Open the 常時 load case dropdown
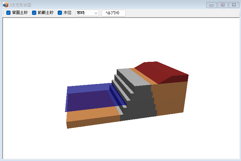This screenshot has width=241, height=161. tap(87, 13)
